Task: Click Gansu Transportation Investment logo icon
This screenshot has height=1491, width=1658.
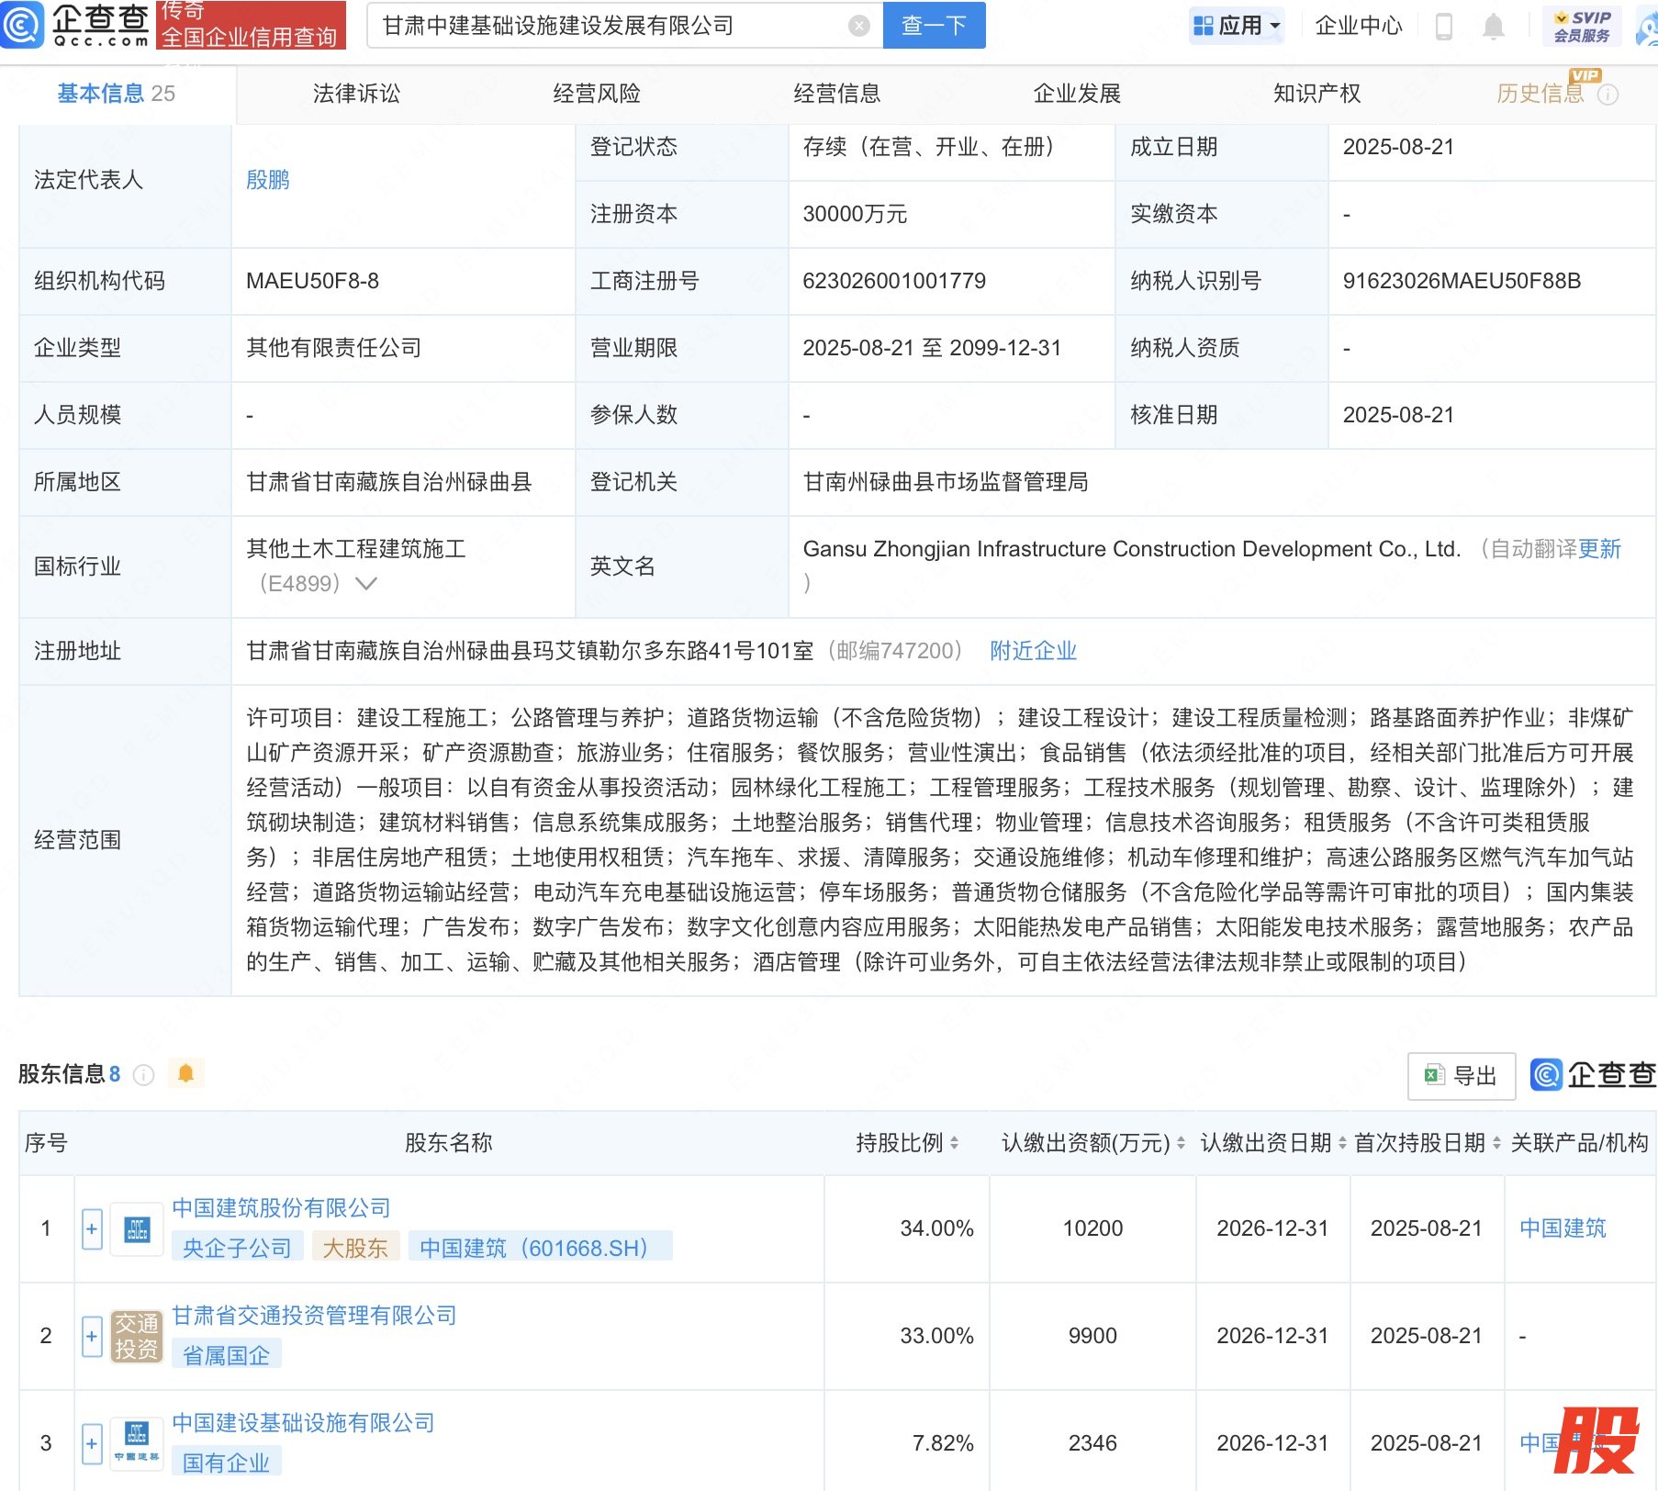Action: 137,1336
